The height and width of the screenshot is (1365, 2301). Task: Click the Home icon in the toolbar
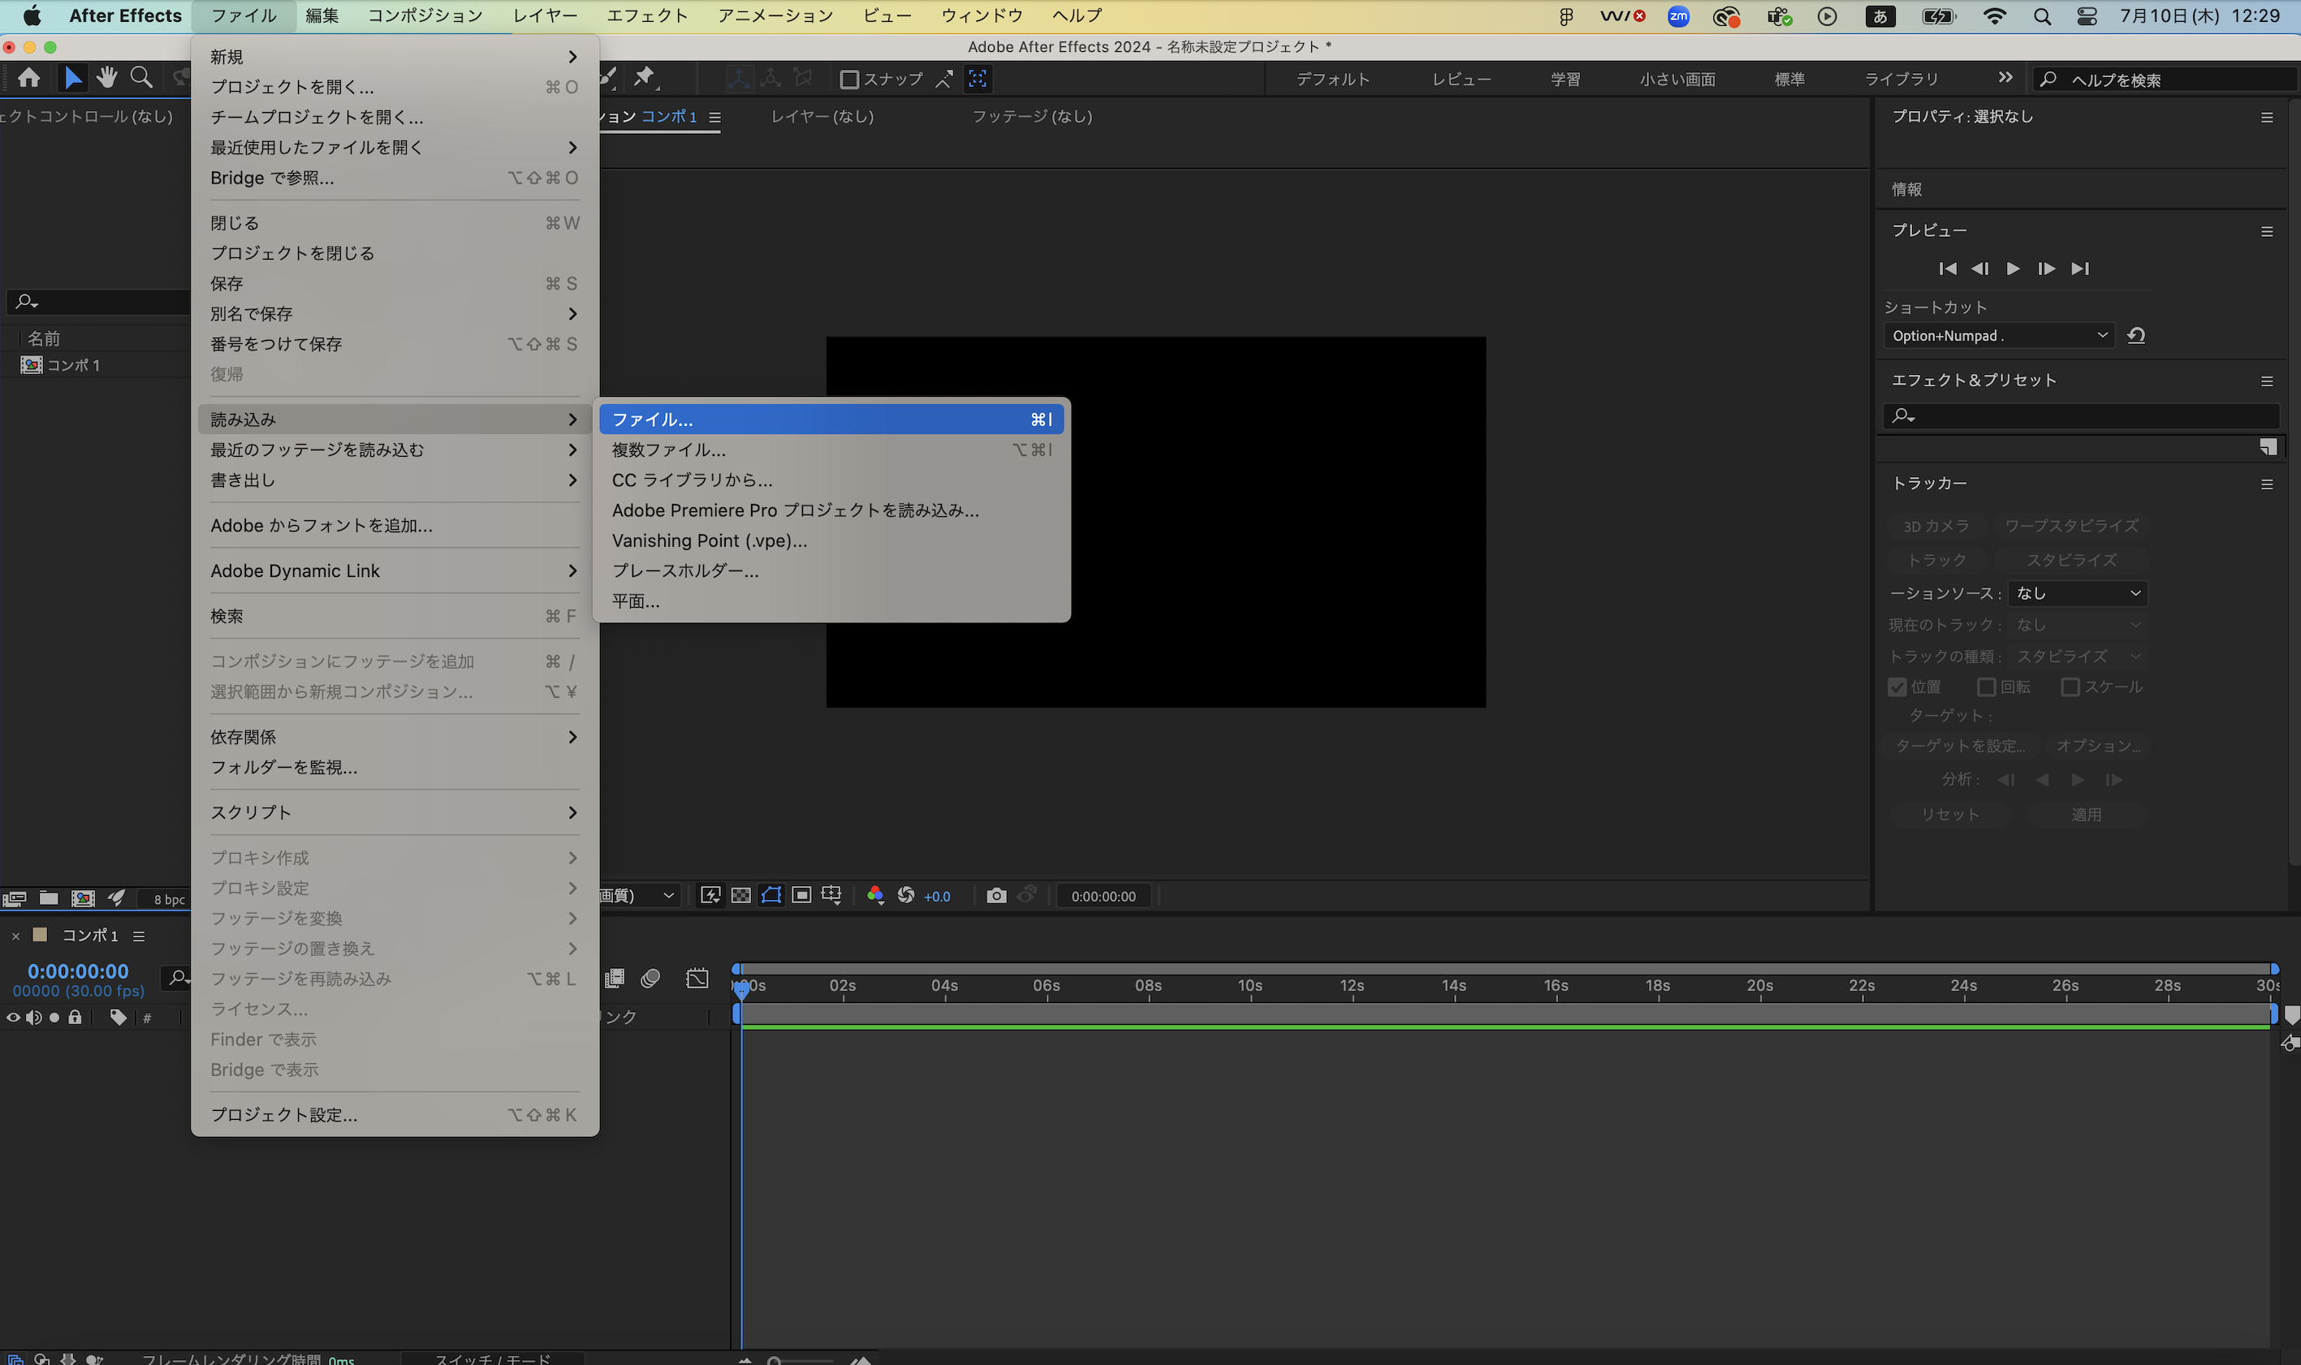pyautogui.click(x=29, y=78)
